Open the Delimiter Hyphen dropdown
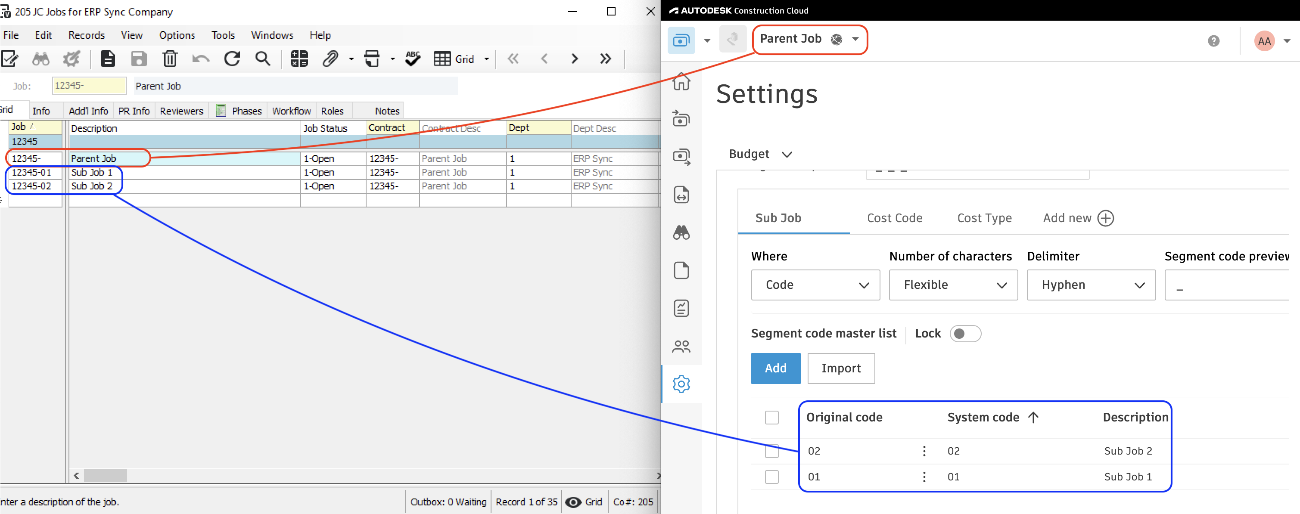Image resolution: width=1300 pixels, height=514 pixels. 1091,285
